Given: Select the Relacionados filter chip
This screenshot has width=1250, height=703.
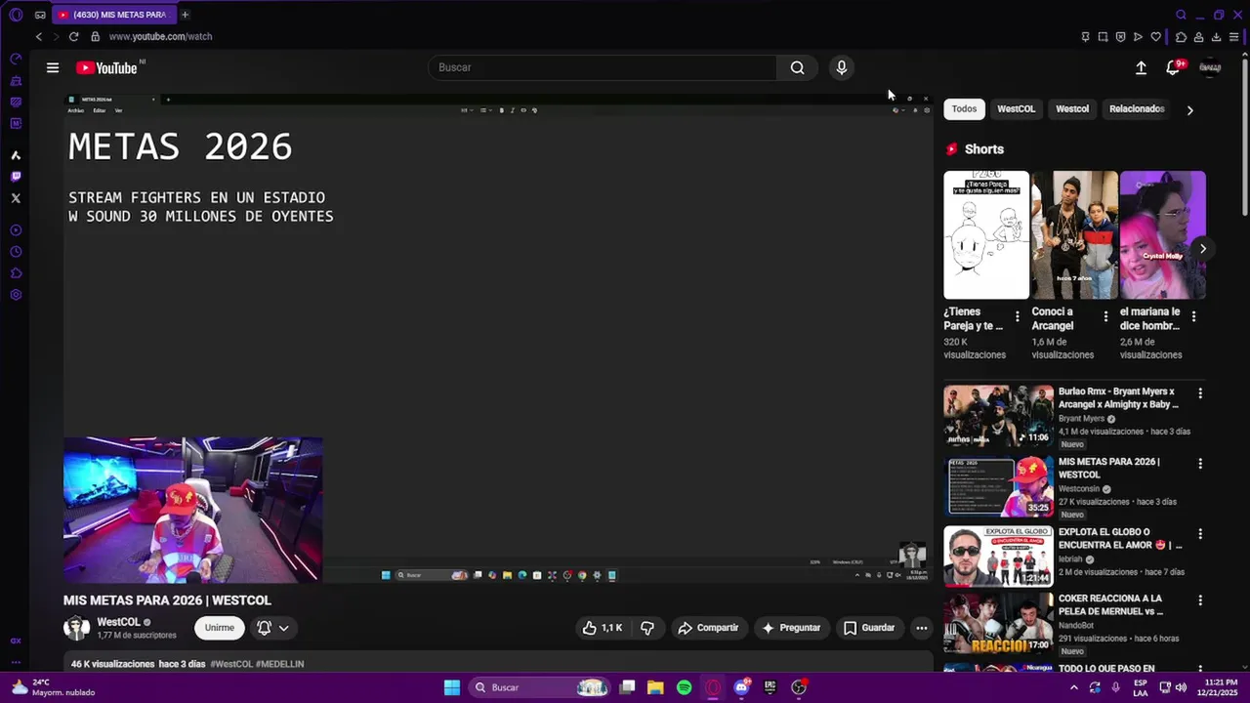Looking at the screenshot, I should point(1137,109).
